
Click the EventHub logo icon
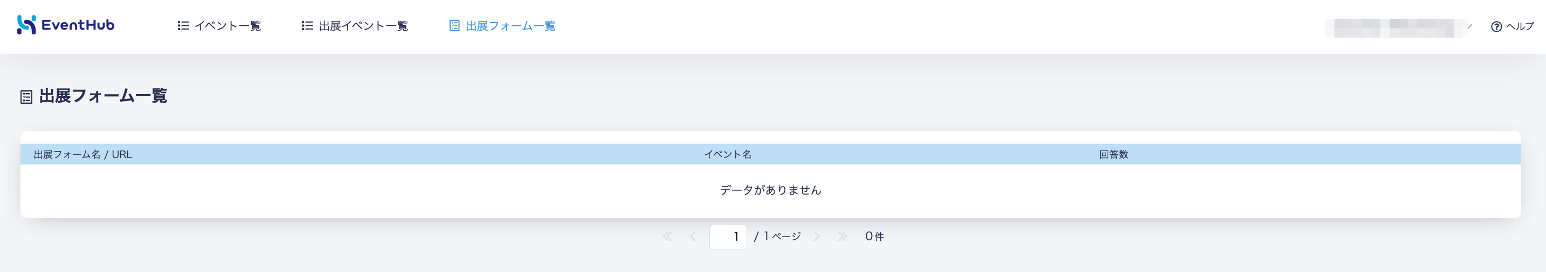tap(26, 25)
